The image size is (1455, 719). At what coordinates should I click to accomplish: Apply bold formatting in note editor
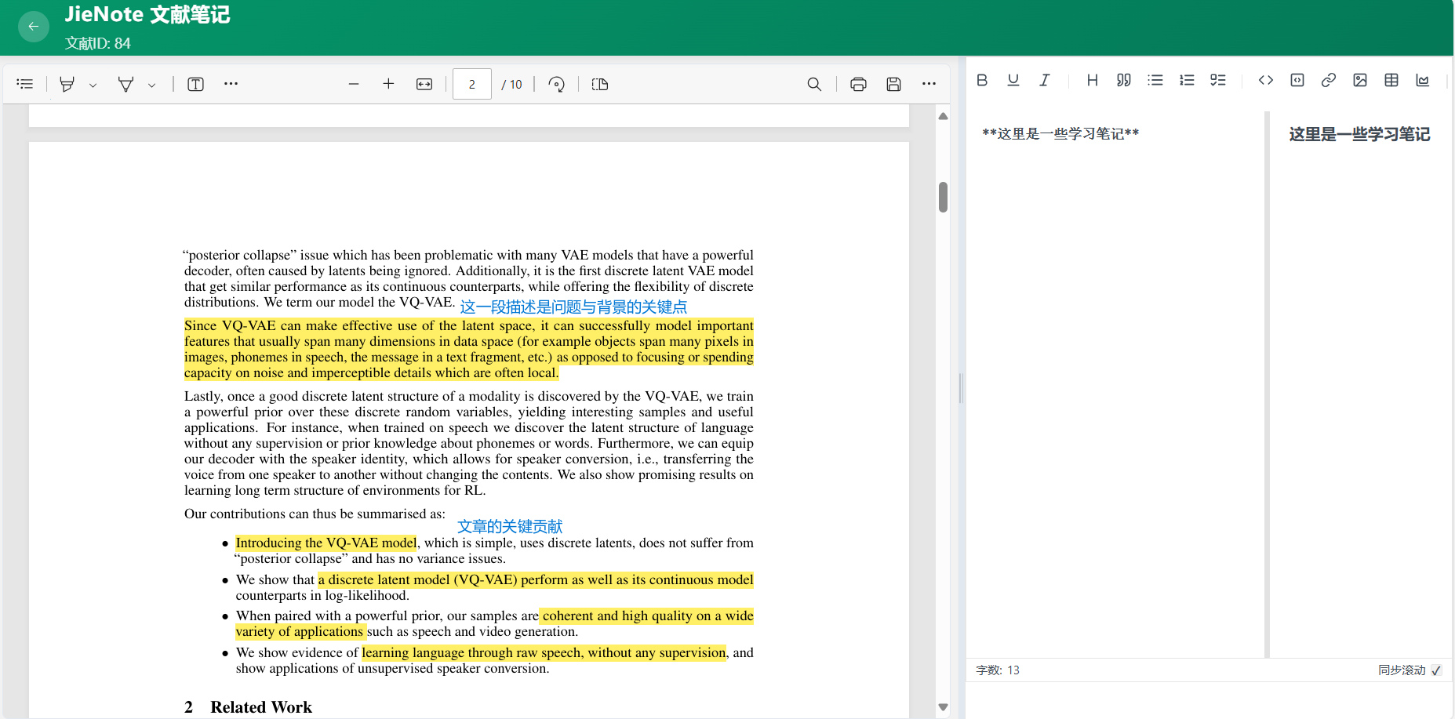point(982,80)
